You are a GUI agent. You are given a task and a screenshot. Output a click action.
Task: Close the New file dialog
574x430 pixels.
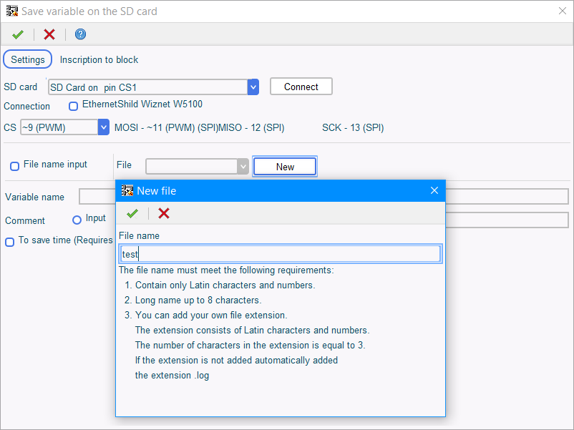point(434,190)
